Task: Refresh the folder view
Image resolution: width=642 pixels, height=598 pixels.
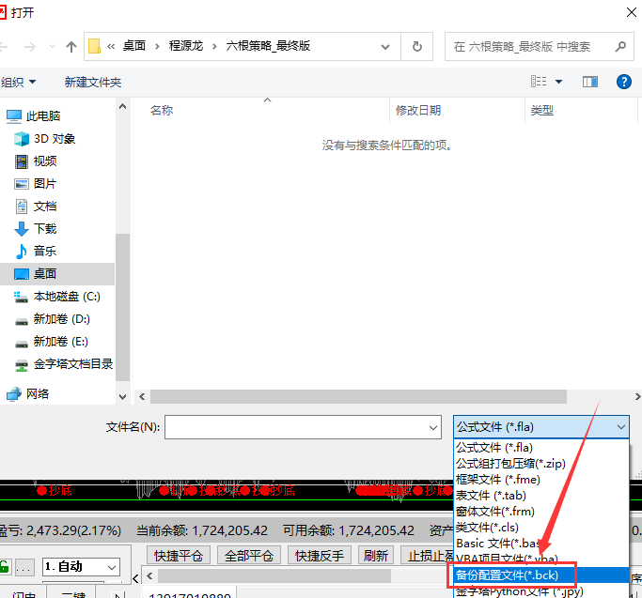Action: (x=416, y=47)
